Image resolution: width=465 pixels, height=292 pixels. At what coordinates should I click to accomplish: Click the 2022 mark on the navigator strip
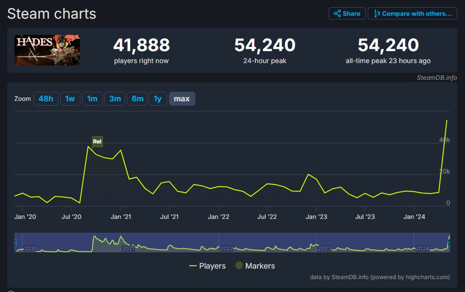click(227, 249)
